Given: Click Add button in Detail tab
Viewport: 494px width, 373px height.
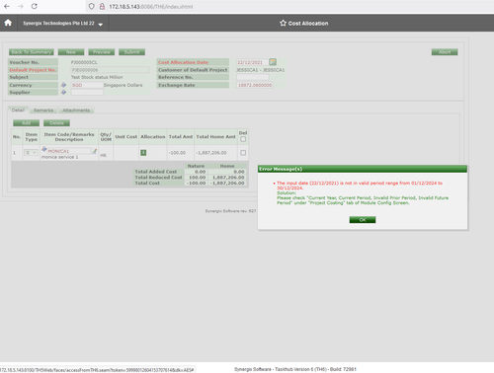Looking at the screenshot, I should [x=27, y=123].
